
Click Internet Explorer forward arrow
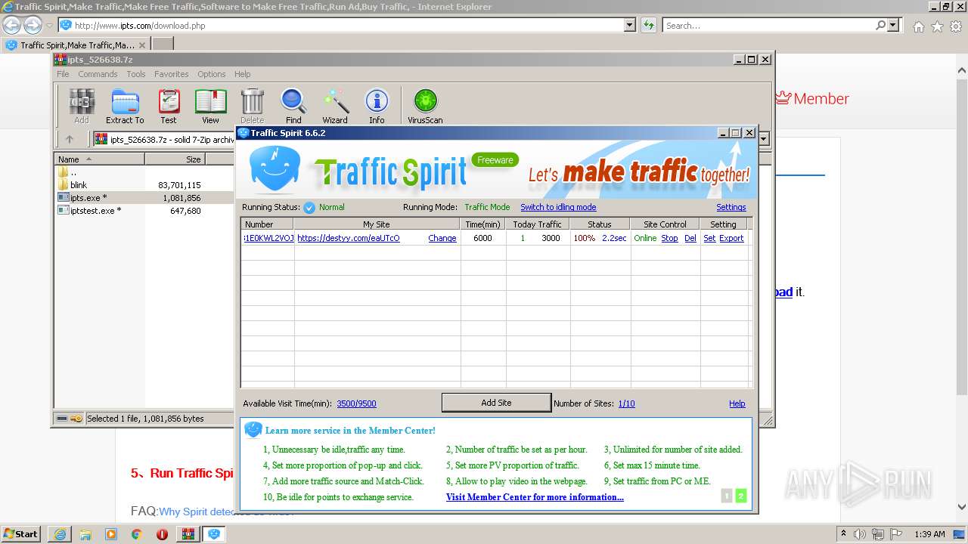pyautogui.click(x=33, y=26)
